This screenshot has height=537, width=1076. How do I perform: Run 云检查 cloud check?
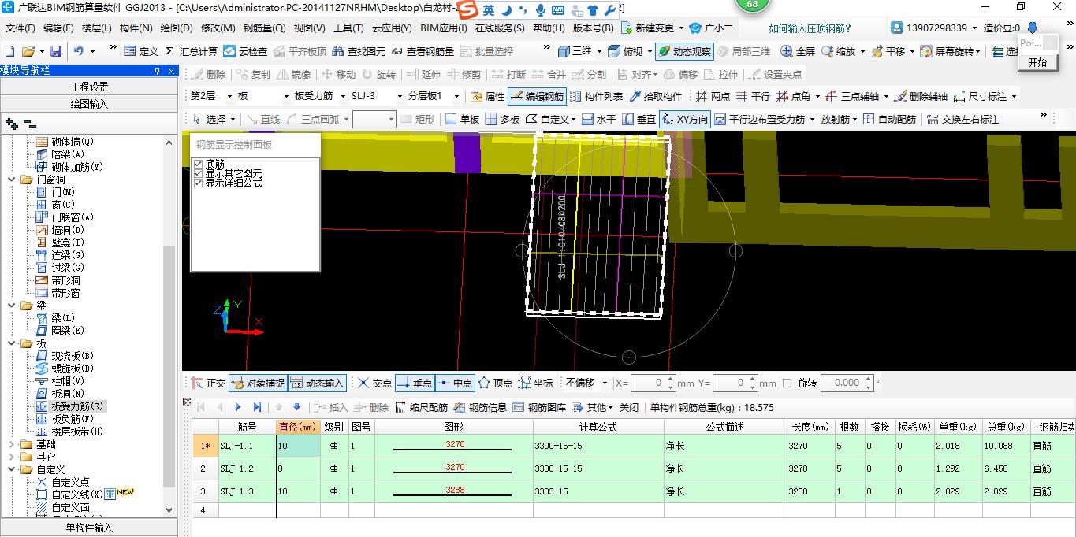coord(245,51)
